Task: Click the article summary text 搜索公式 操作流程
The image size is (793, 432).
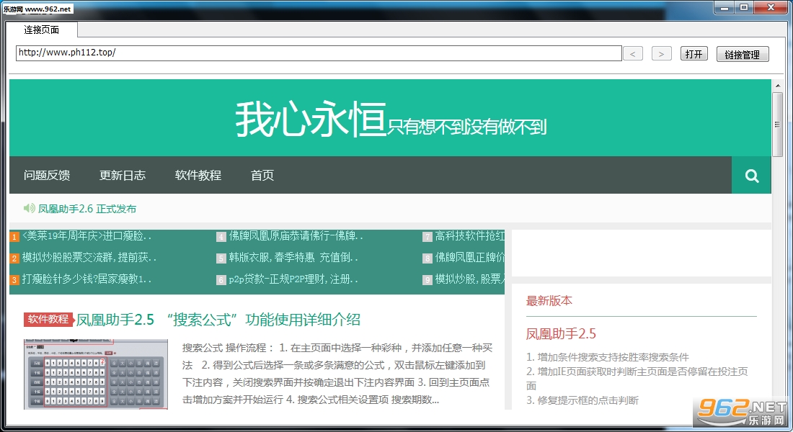Action: pyautogui.click(x=337, y=374)
